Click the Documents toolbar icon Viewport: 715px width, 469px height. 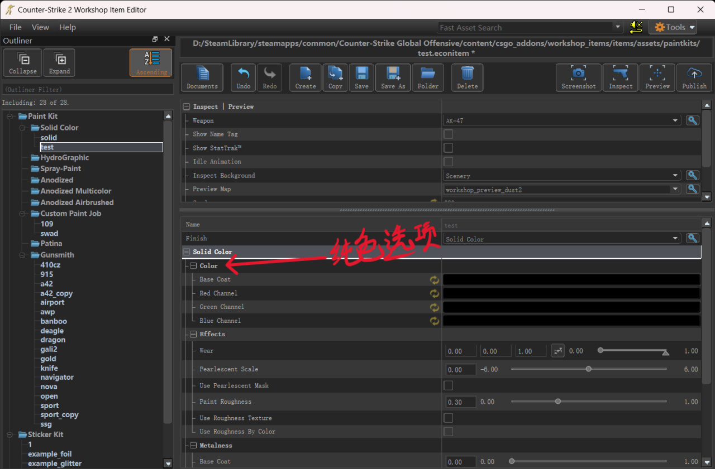(202, 78)
